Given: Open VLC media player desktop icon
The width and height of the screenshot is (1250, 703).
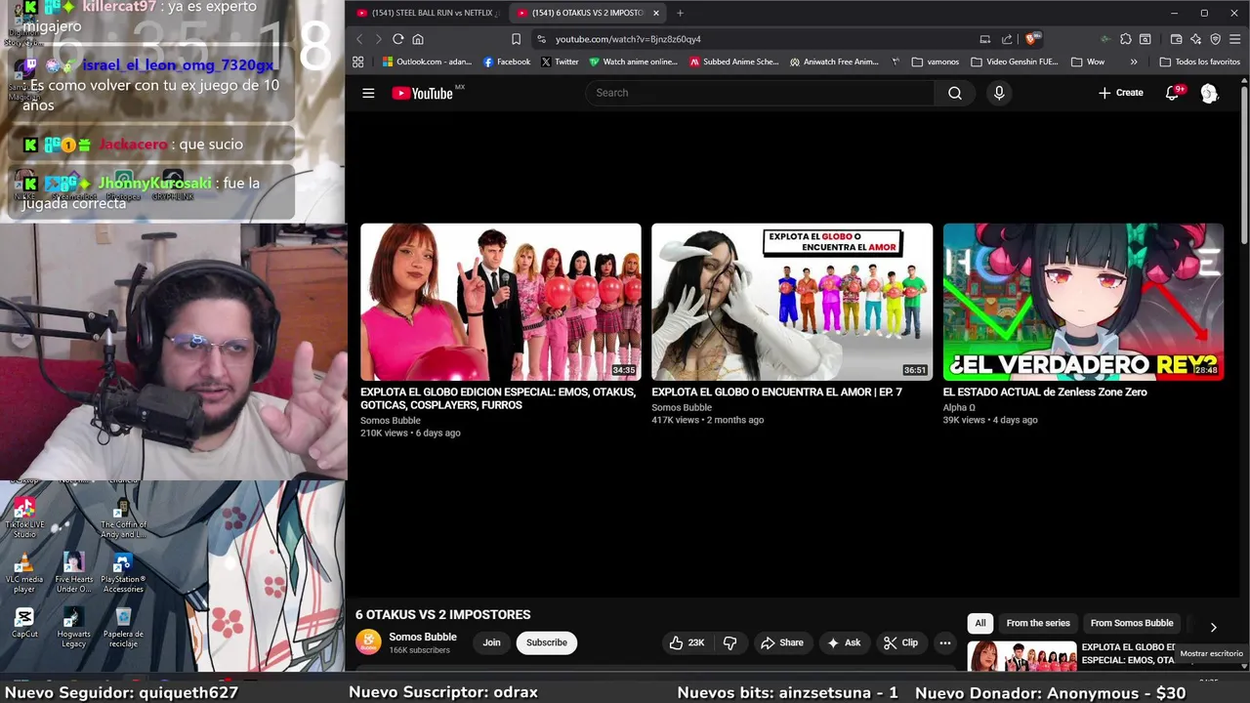Looking at the screenshot, I should pos(24,573).
